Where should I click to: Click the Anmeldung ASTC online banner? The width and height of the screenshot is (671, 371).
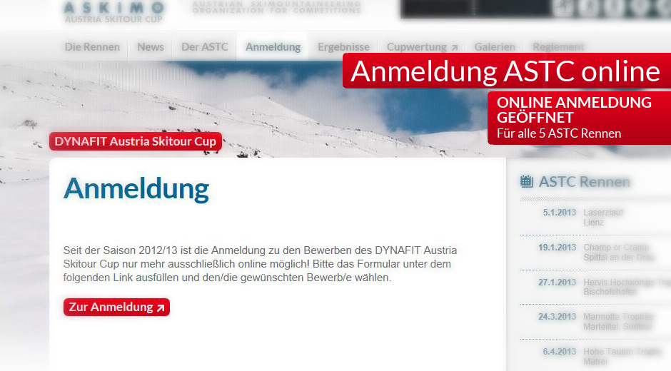[x=506, y=71]
